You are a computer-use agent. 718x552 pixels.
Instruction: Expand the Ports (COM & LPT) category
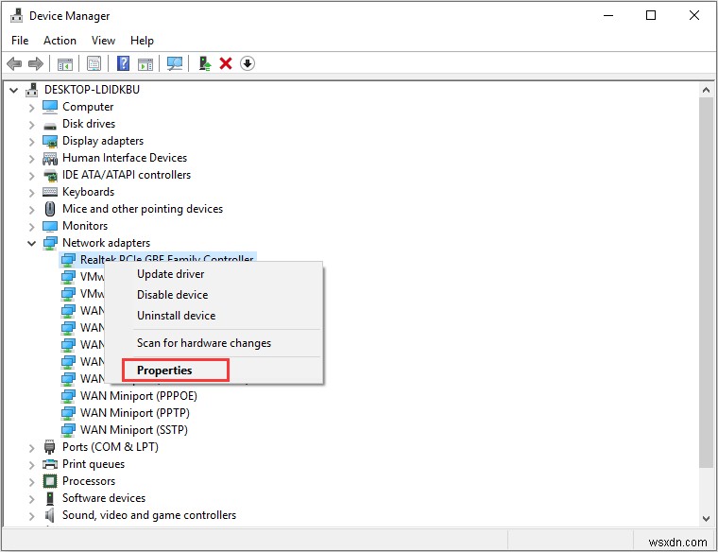[x=31, y=448]
